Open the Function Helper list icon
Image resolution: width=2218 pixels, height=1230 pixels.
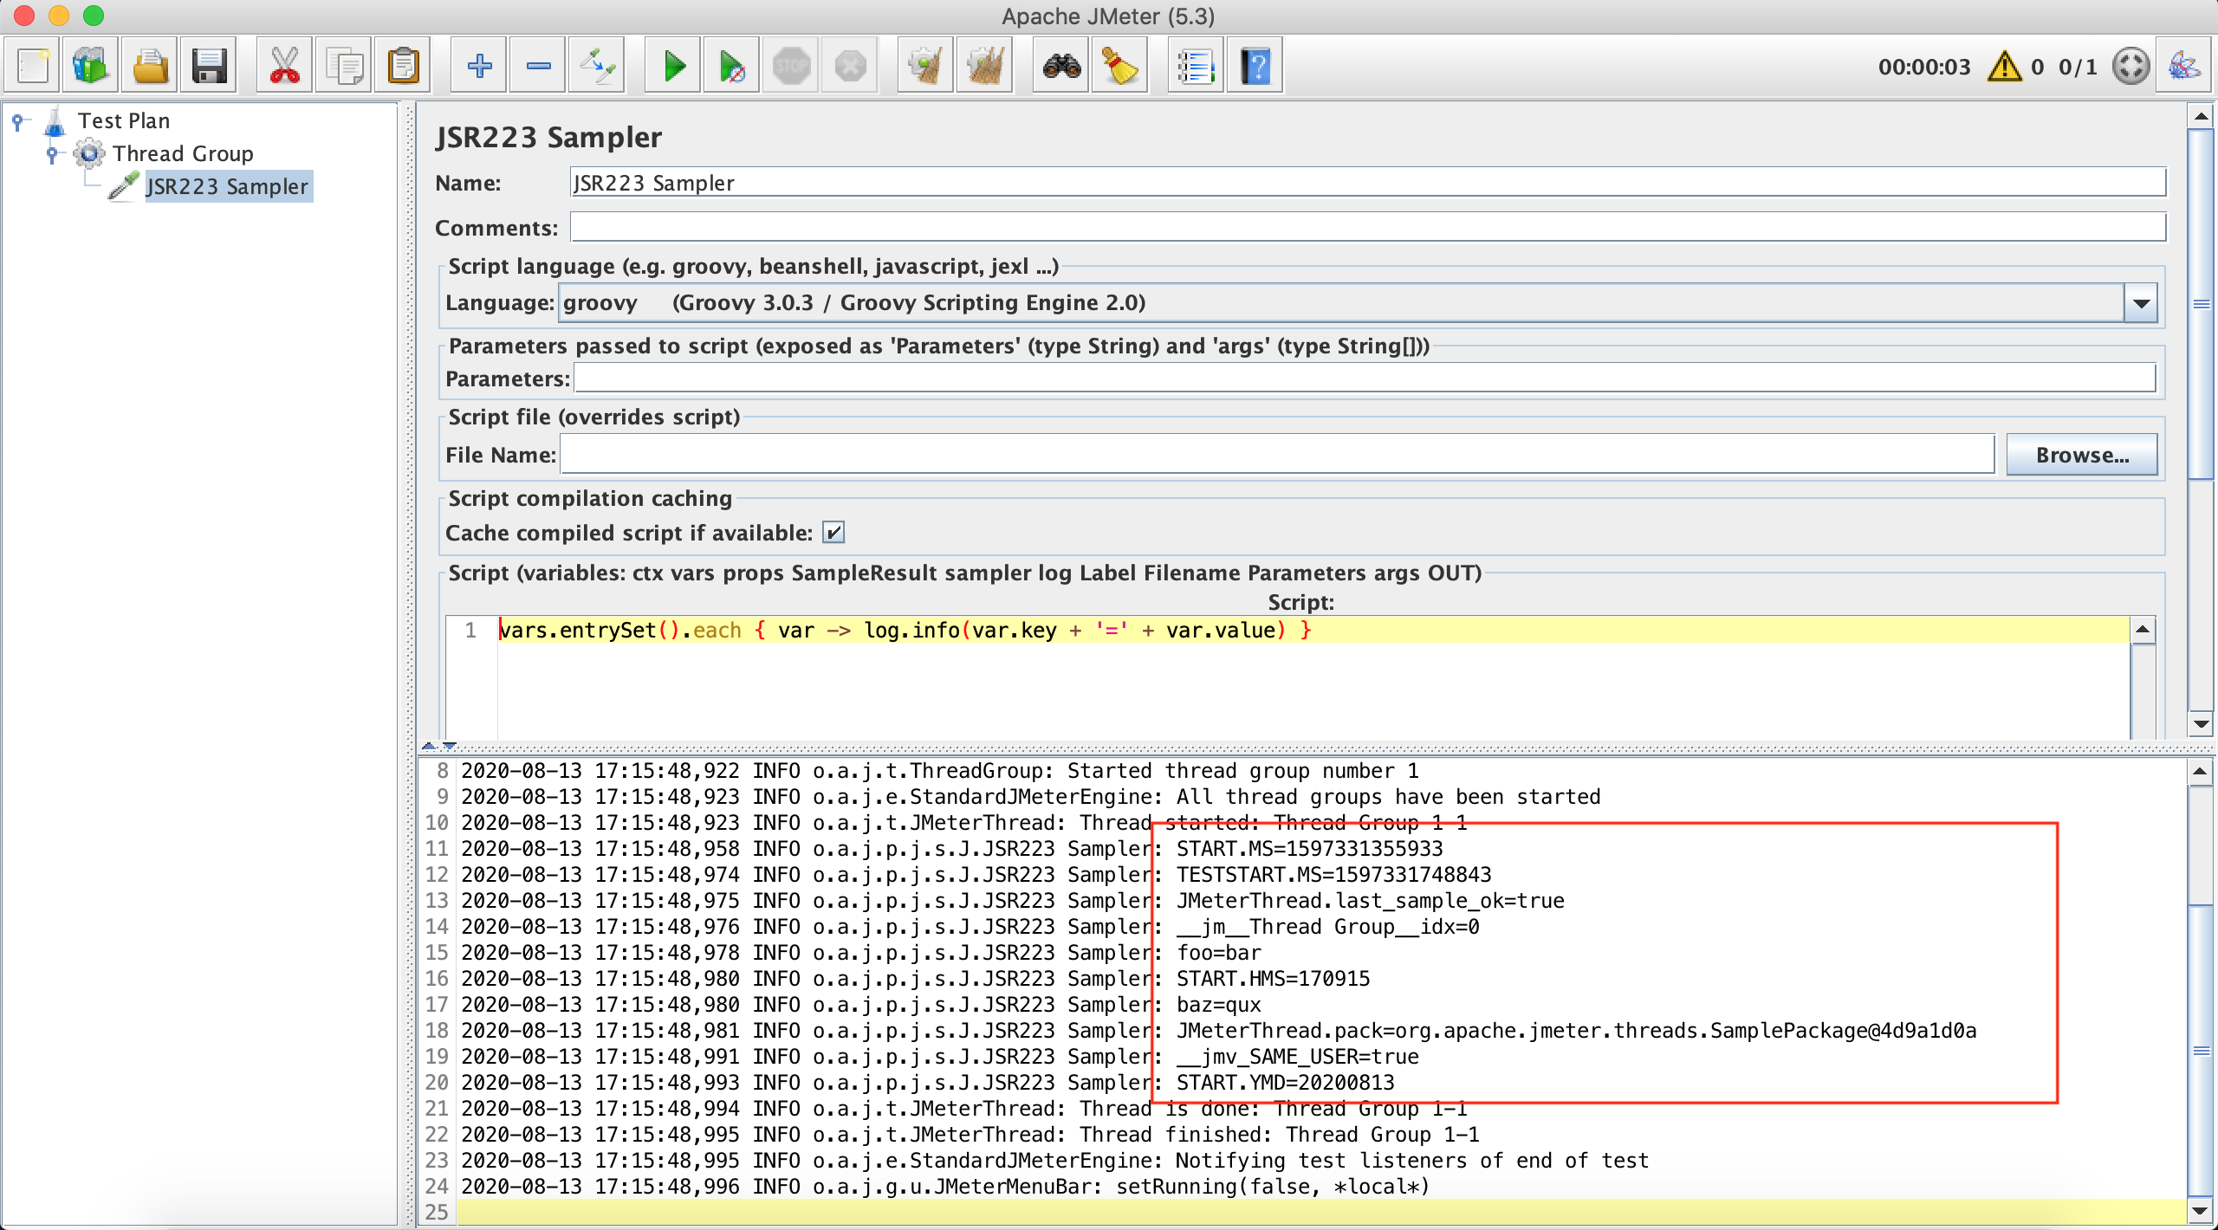pos(1197,66)
